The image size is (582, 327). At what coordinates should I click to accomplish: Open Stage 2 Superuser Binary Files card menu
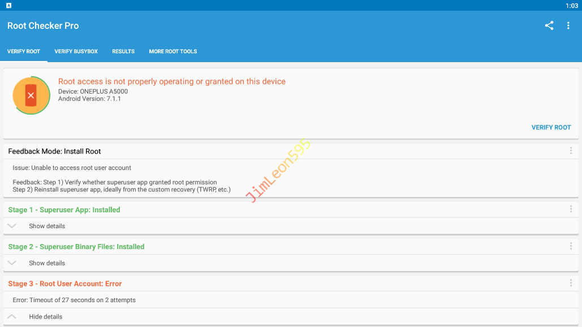coord(571,246)
